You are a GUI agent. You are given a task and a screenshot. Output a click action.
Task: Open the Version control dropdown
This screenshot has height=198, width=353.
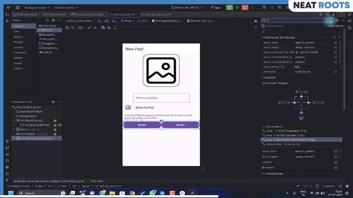(66, 8)
